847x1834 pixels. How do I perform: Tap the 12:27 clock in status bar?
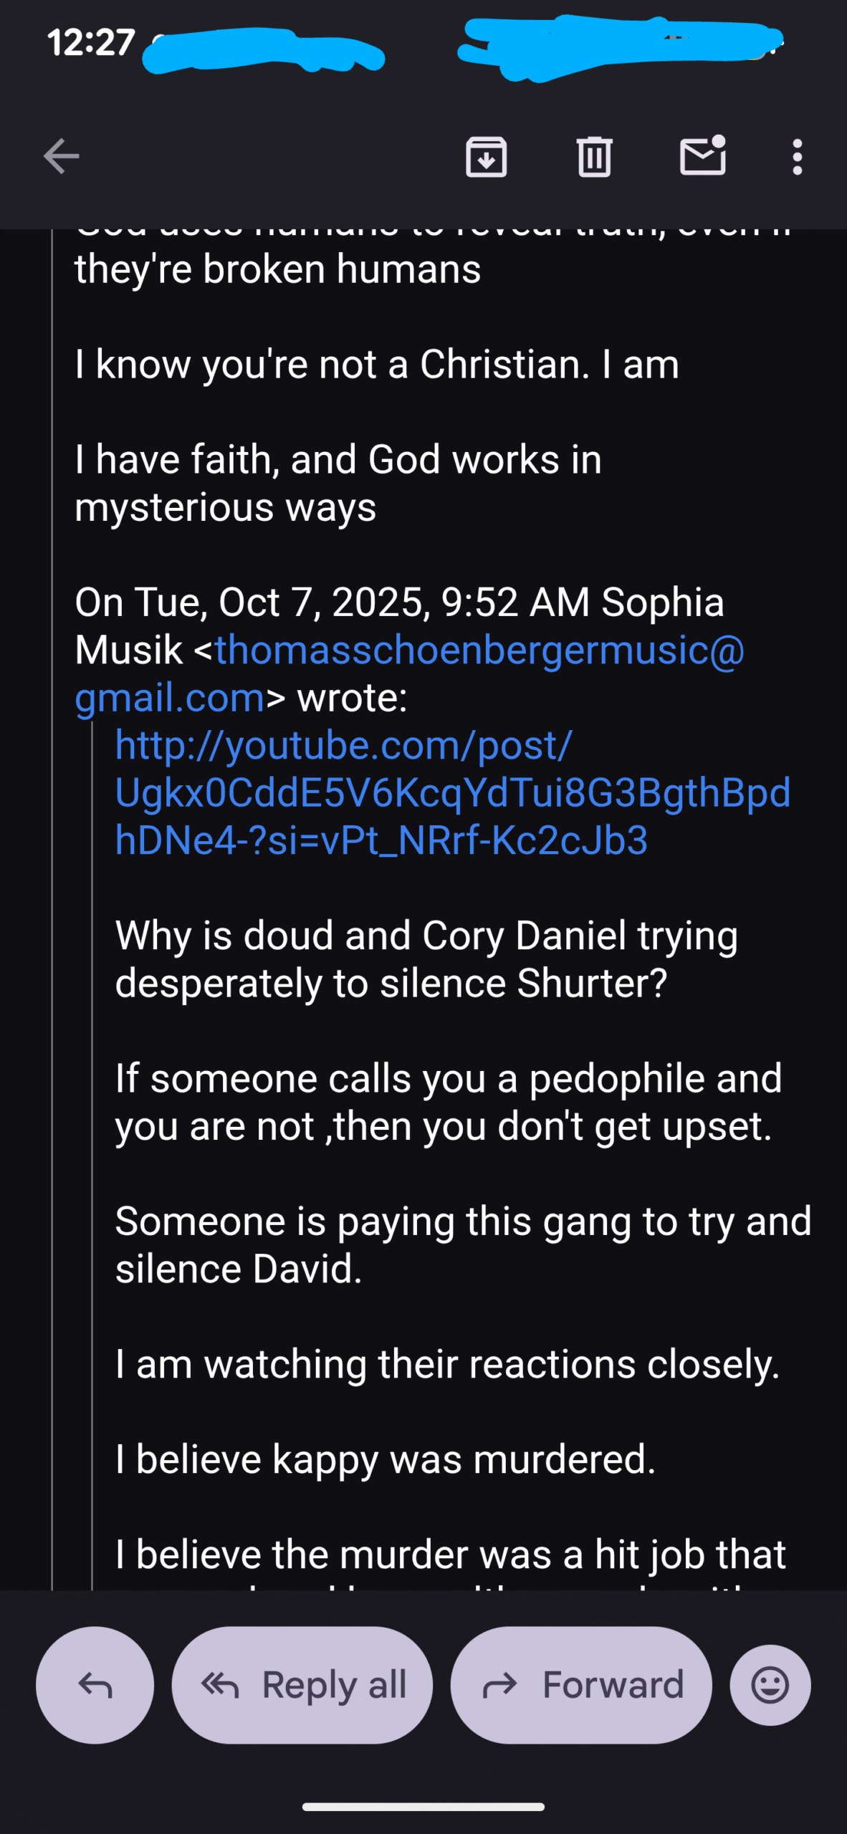91,42
